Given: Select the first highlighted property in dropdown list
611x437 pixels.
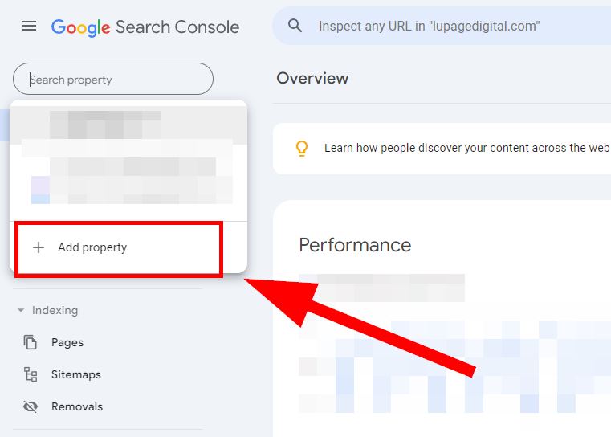Looking at the screenshot, I should coord(128,125).
